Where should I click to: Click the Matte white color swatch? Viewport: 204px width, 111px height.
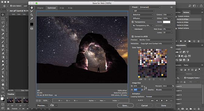pos(167,22)
